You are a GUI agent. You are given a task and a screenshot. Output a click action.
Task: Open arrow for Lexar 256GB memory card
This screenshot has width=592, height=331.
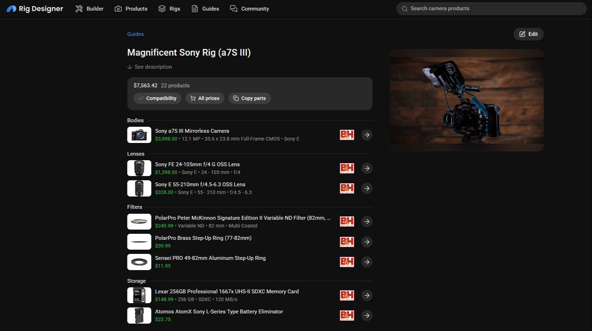pyautogui.click(x=367, y=295)
